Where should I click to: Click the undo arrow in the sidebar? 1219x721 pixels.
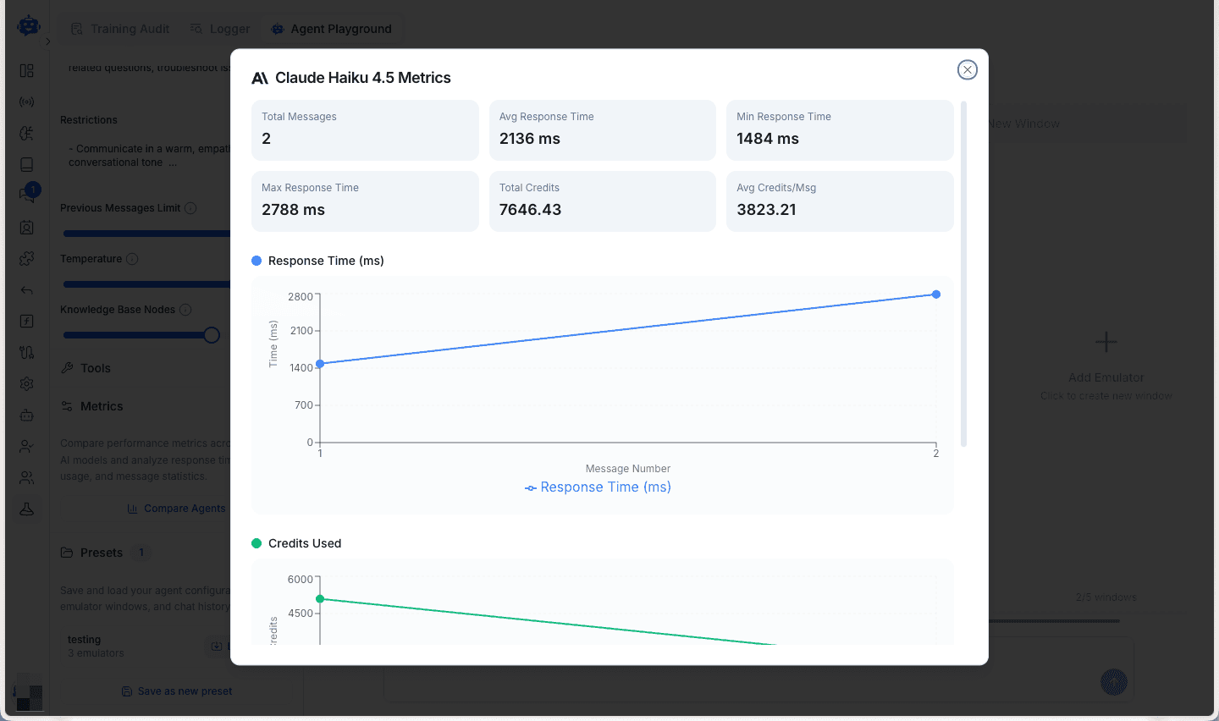coord(26,289)
